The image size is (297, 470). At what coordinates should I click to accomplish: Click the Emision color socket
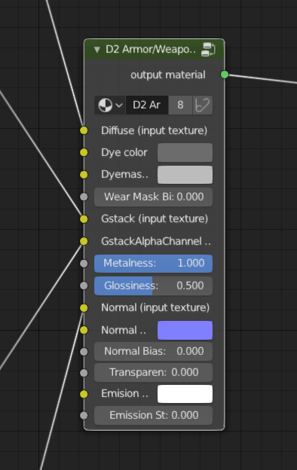pyautogui.click(x=84, y=394)
